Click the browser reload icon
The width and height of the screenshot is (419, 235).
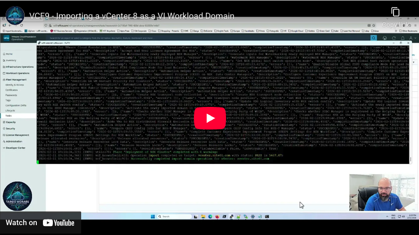coord(21,25)
